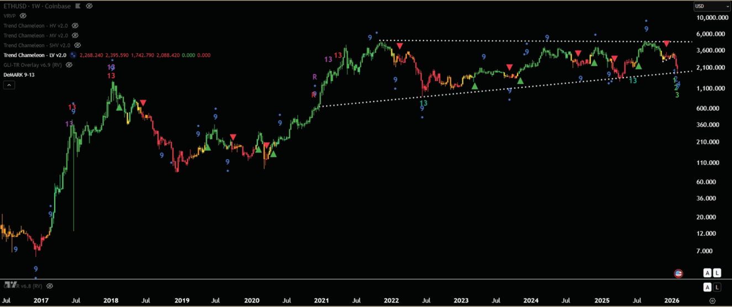Click the 2,395.590 high value in legend

point(117,55)
